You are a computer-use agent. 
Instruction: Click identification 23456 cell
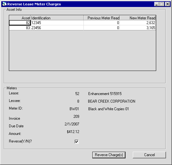click(x=57, y=28)
